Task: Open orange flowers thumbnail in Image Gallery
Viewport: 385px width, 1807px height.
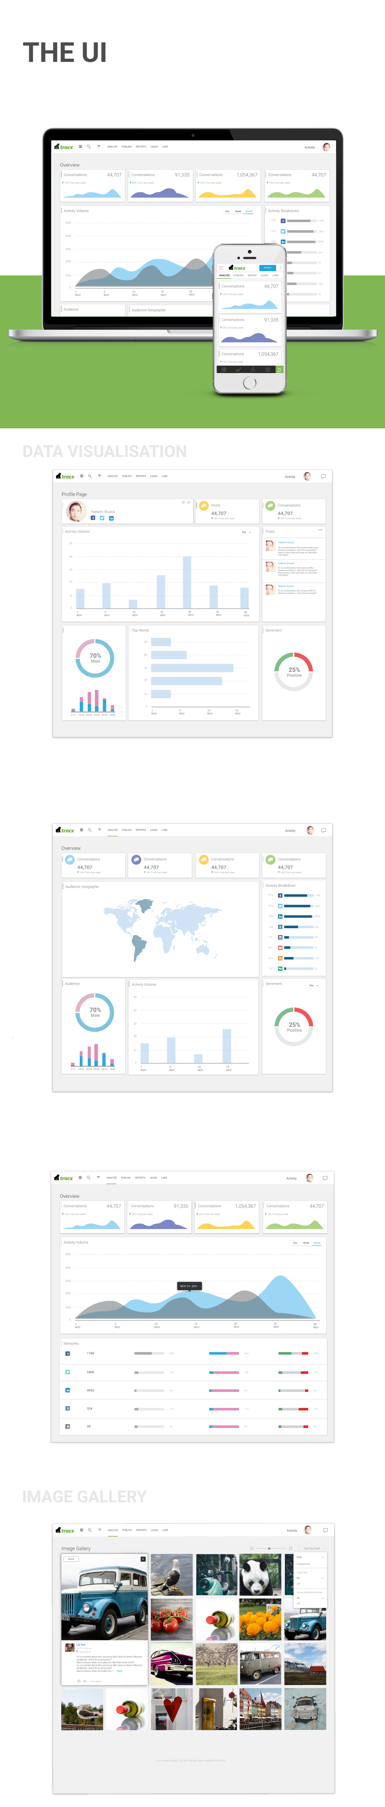Action: 260,1619
